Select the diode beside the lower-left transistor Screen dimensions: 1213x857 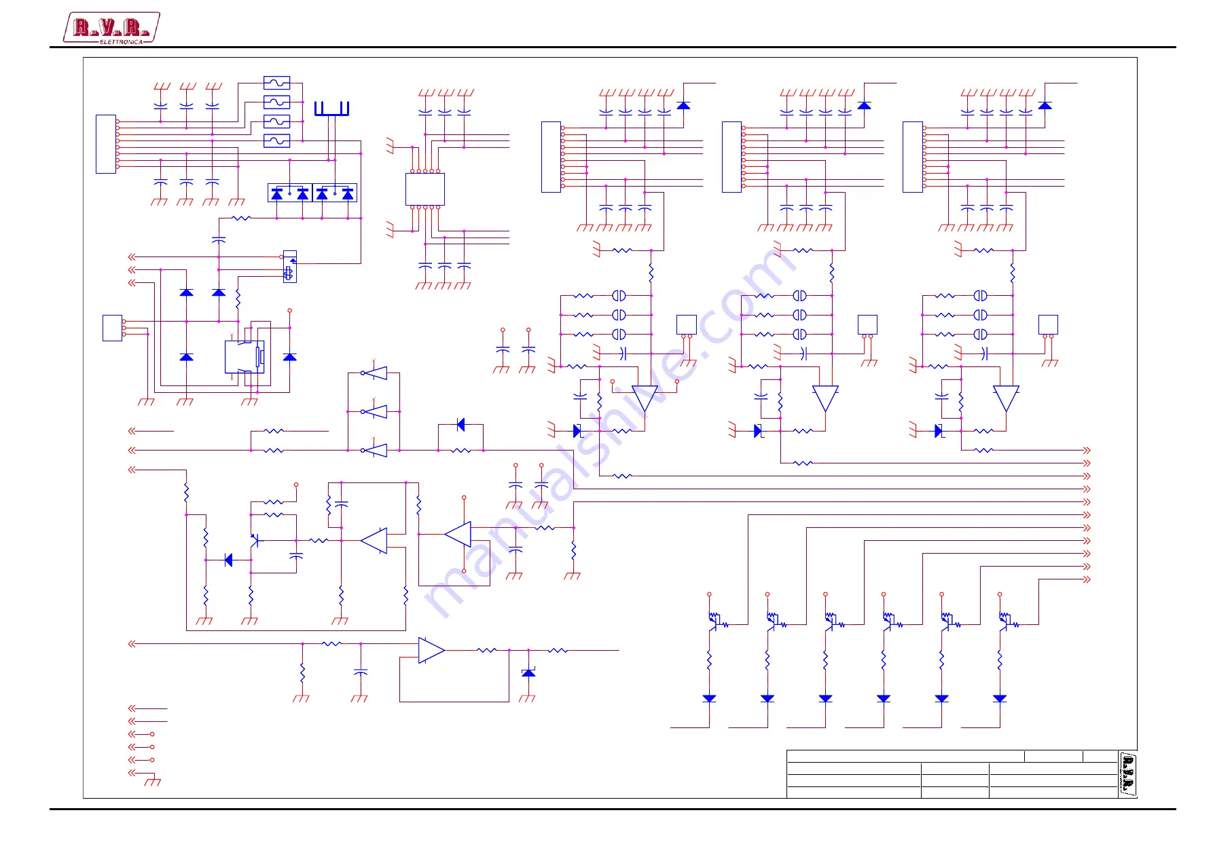228,560
